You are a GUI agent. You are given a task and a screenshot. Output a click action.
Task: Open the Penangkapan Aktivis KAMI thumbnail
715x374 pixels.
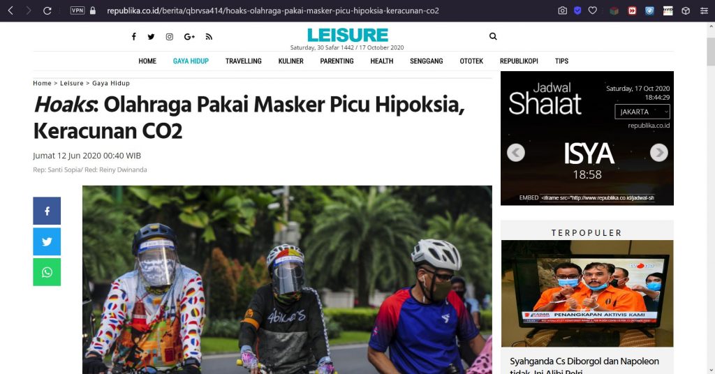click(x=587, y=293)
